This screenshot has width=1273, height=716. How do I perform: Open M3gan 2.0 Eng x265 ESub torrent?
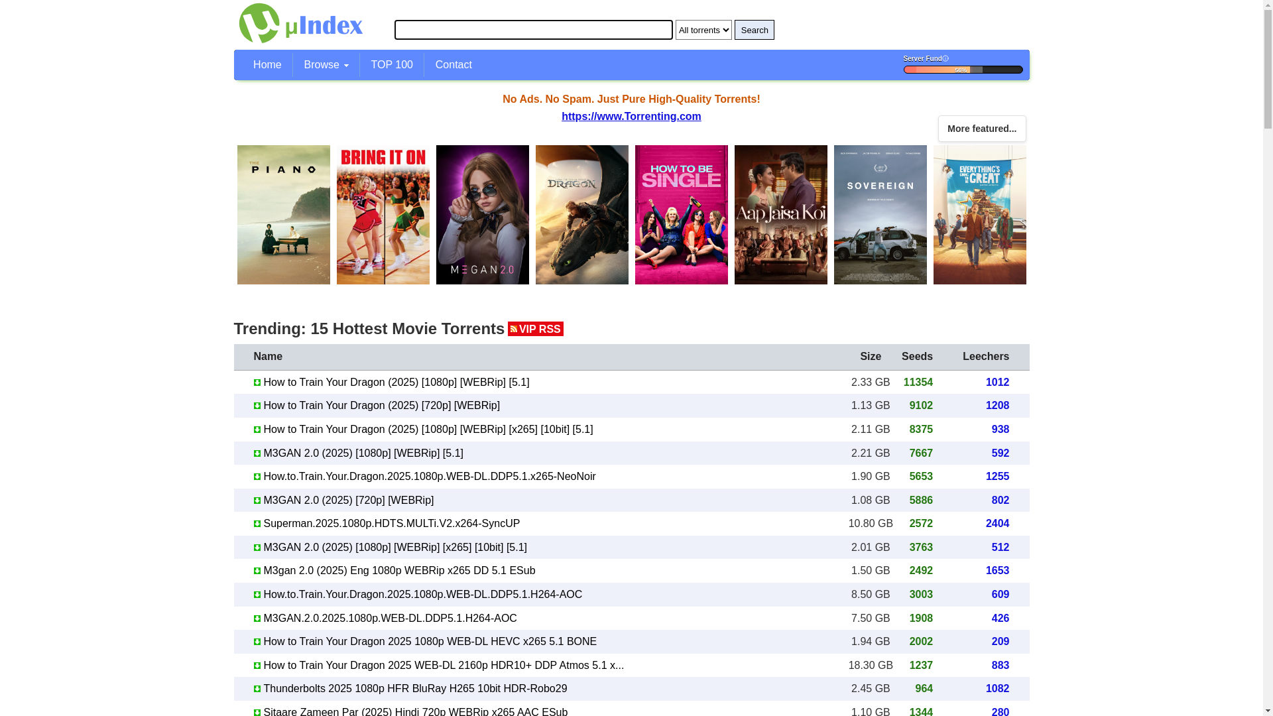pyautogui.click(x=399, y=571)
